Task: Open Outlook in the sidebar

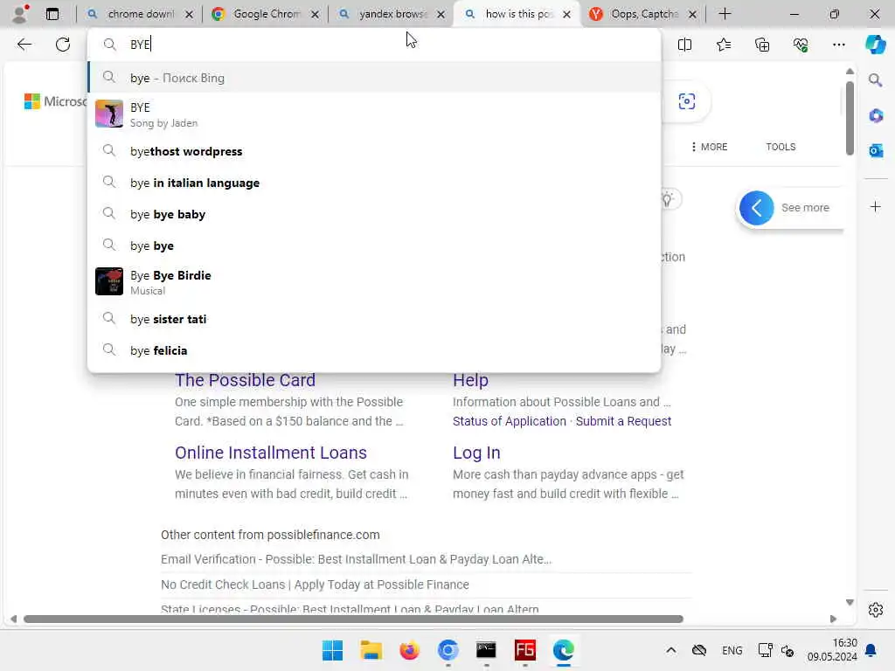Action: [x=876, y=150]
